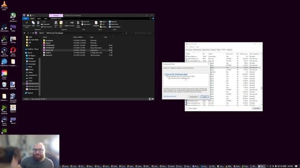Open the View menu in Task Manager
The width and height of the screenshot is (300, 168).
(197, 47)
